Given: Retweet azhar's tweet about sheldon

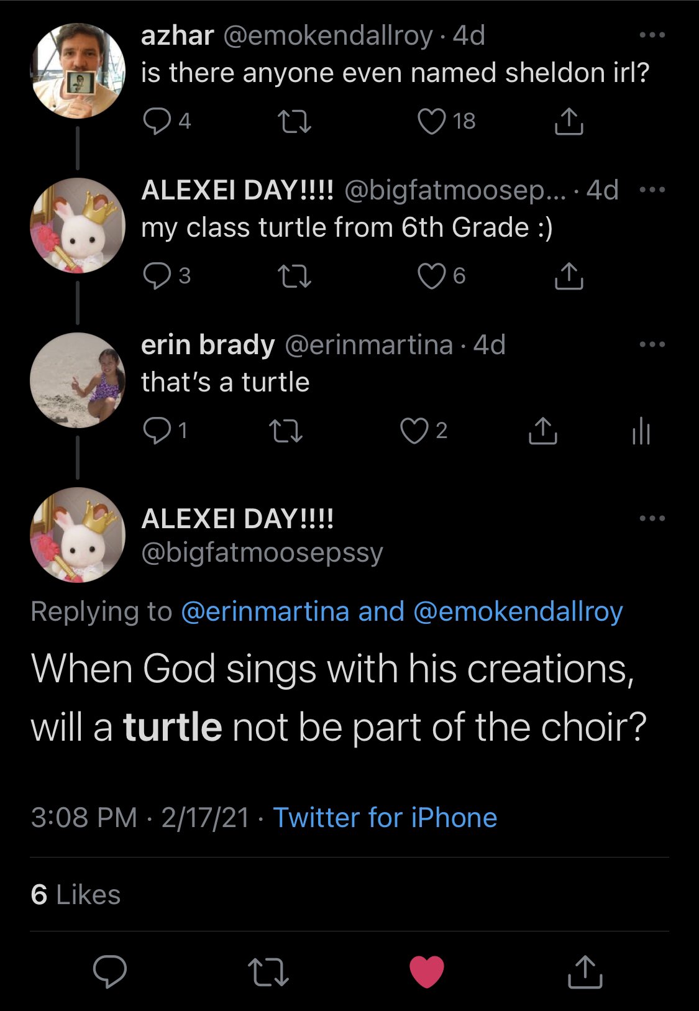Looking at the screenshot, I should 295,121.
